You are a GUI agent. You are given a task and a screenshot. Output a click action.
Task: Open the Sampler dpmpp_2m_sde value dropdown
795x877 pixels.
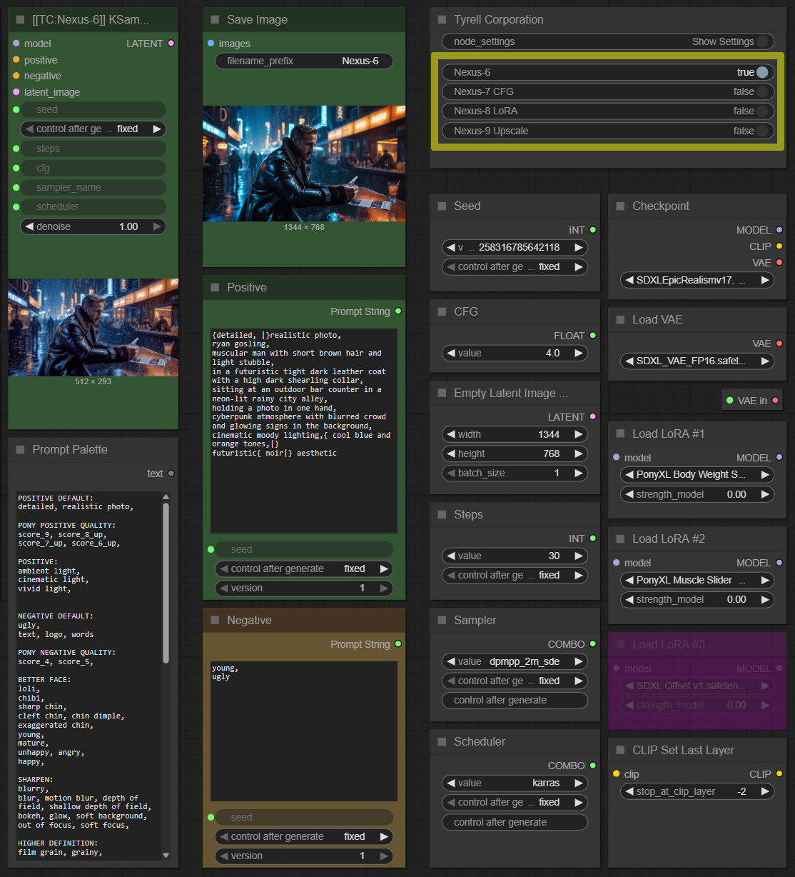coord(515,661)
